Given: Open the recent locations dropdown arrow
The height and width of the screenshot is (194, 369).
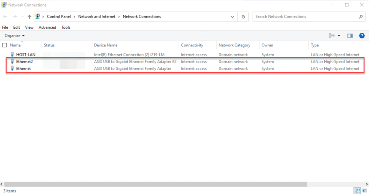Looking at the screenshot, I should 22,17.
